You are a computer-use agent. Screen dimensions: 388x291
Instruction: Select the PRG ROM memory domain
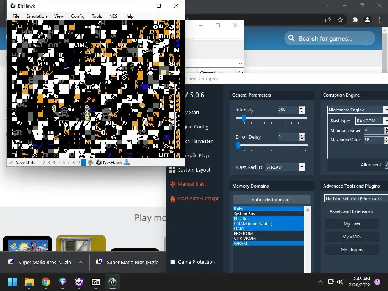coord(269,233)
